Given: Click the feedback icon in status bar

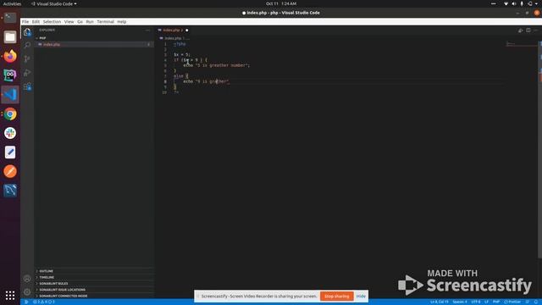Looking at the screenshot, I should pyautogui.click(x=528, y=302).
